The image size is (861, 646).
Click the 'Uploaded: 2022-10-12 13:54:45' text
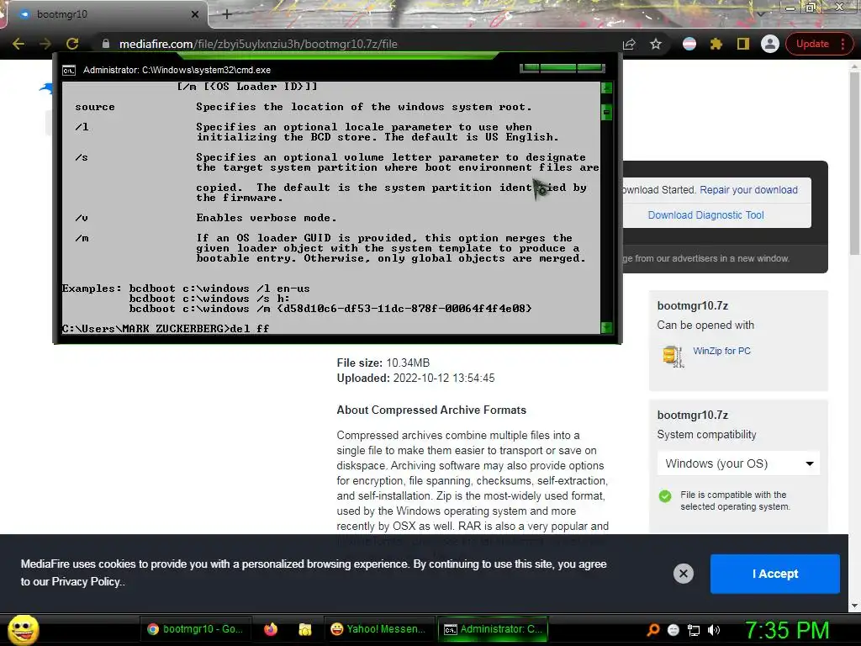415,379
